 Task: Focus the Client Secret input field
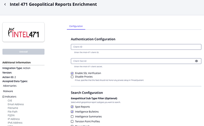pyautogui.click(x=136, y=61)
